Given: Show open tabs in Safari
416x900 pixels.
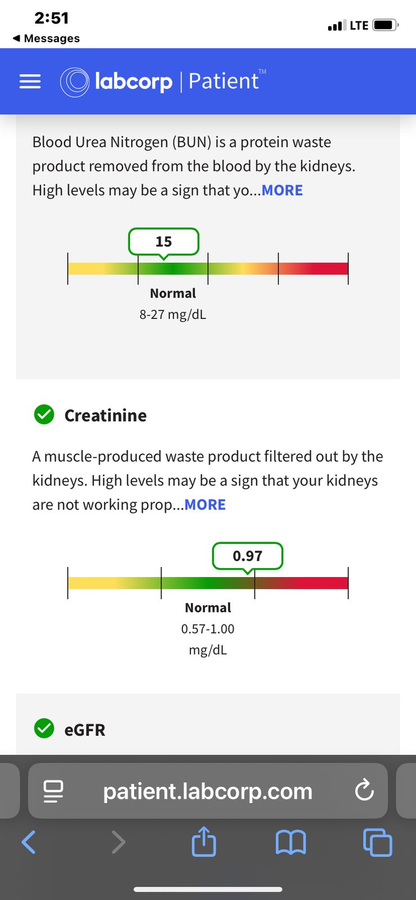Looking at the screenshot, I should [x=377, y=842].
